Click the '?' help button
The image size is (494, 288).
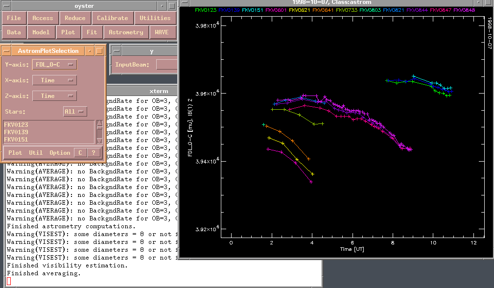point(94,153)
